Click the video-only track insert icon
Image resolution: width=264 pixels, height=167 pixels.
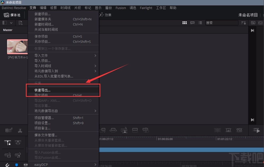point(7,155)
